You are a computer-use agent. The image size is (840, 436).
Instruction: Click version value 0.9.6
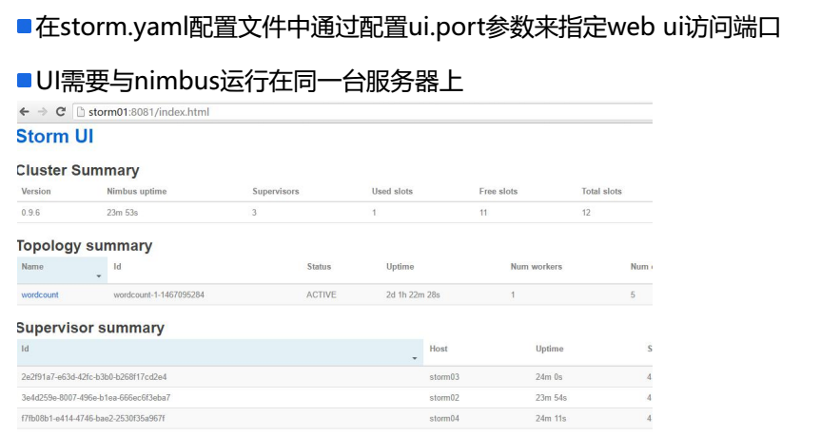click(x=30, y=213)
